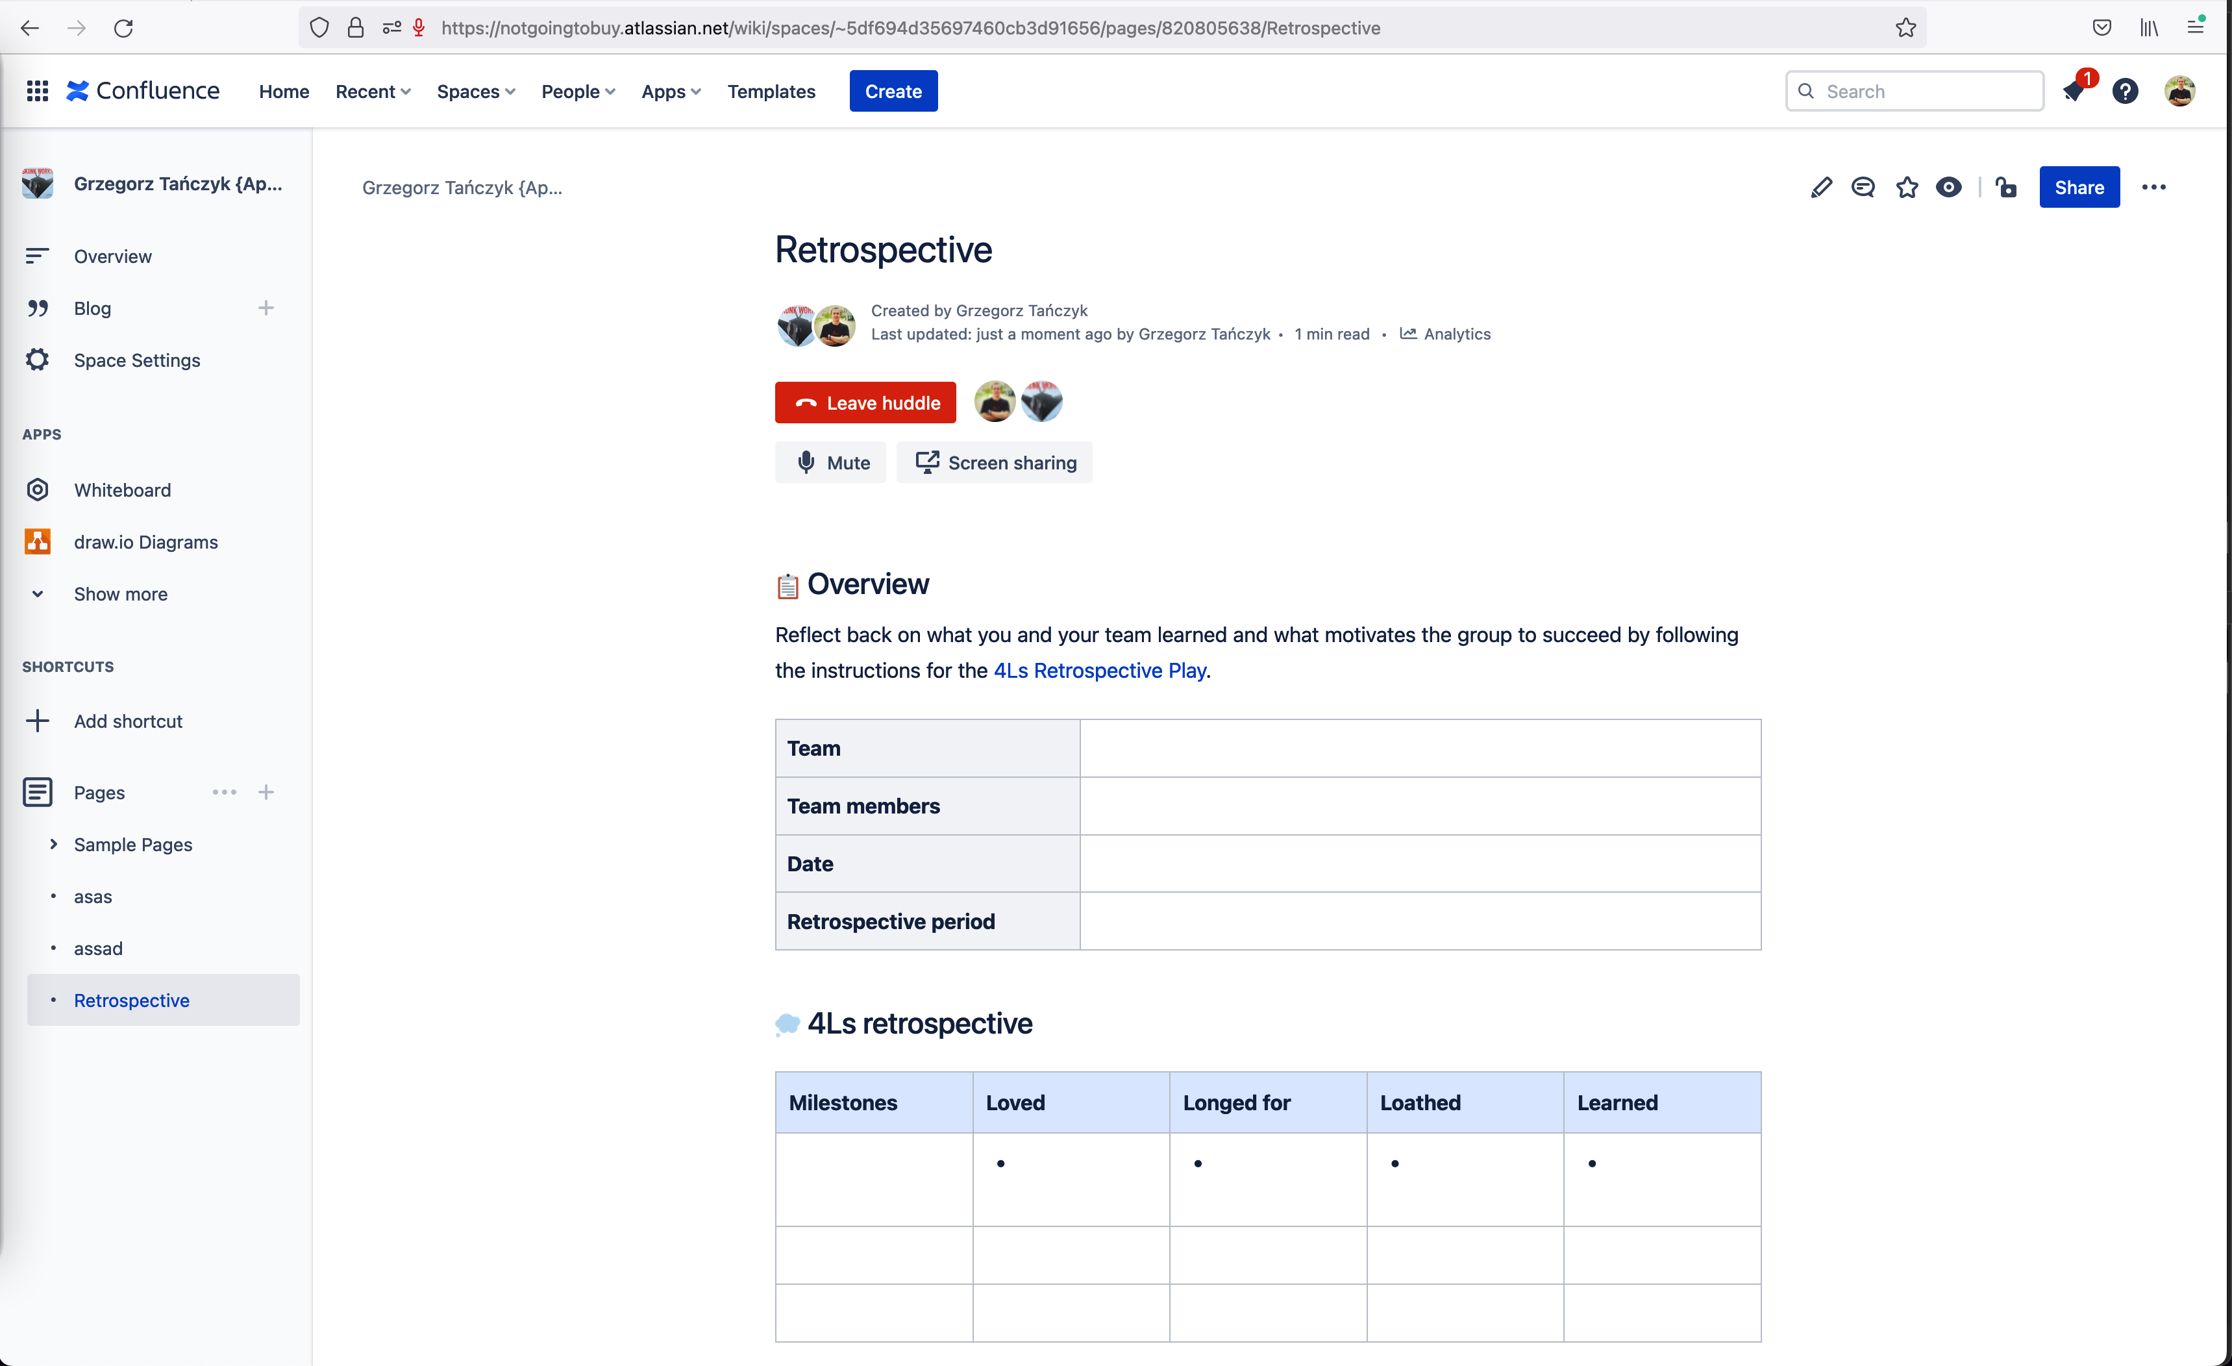Image resolution: width=2232 pixels, height=1366 pixels.
Task: Open the Spaces dropdown menu
Action: (476, 92)
